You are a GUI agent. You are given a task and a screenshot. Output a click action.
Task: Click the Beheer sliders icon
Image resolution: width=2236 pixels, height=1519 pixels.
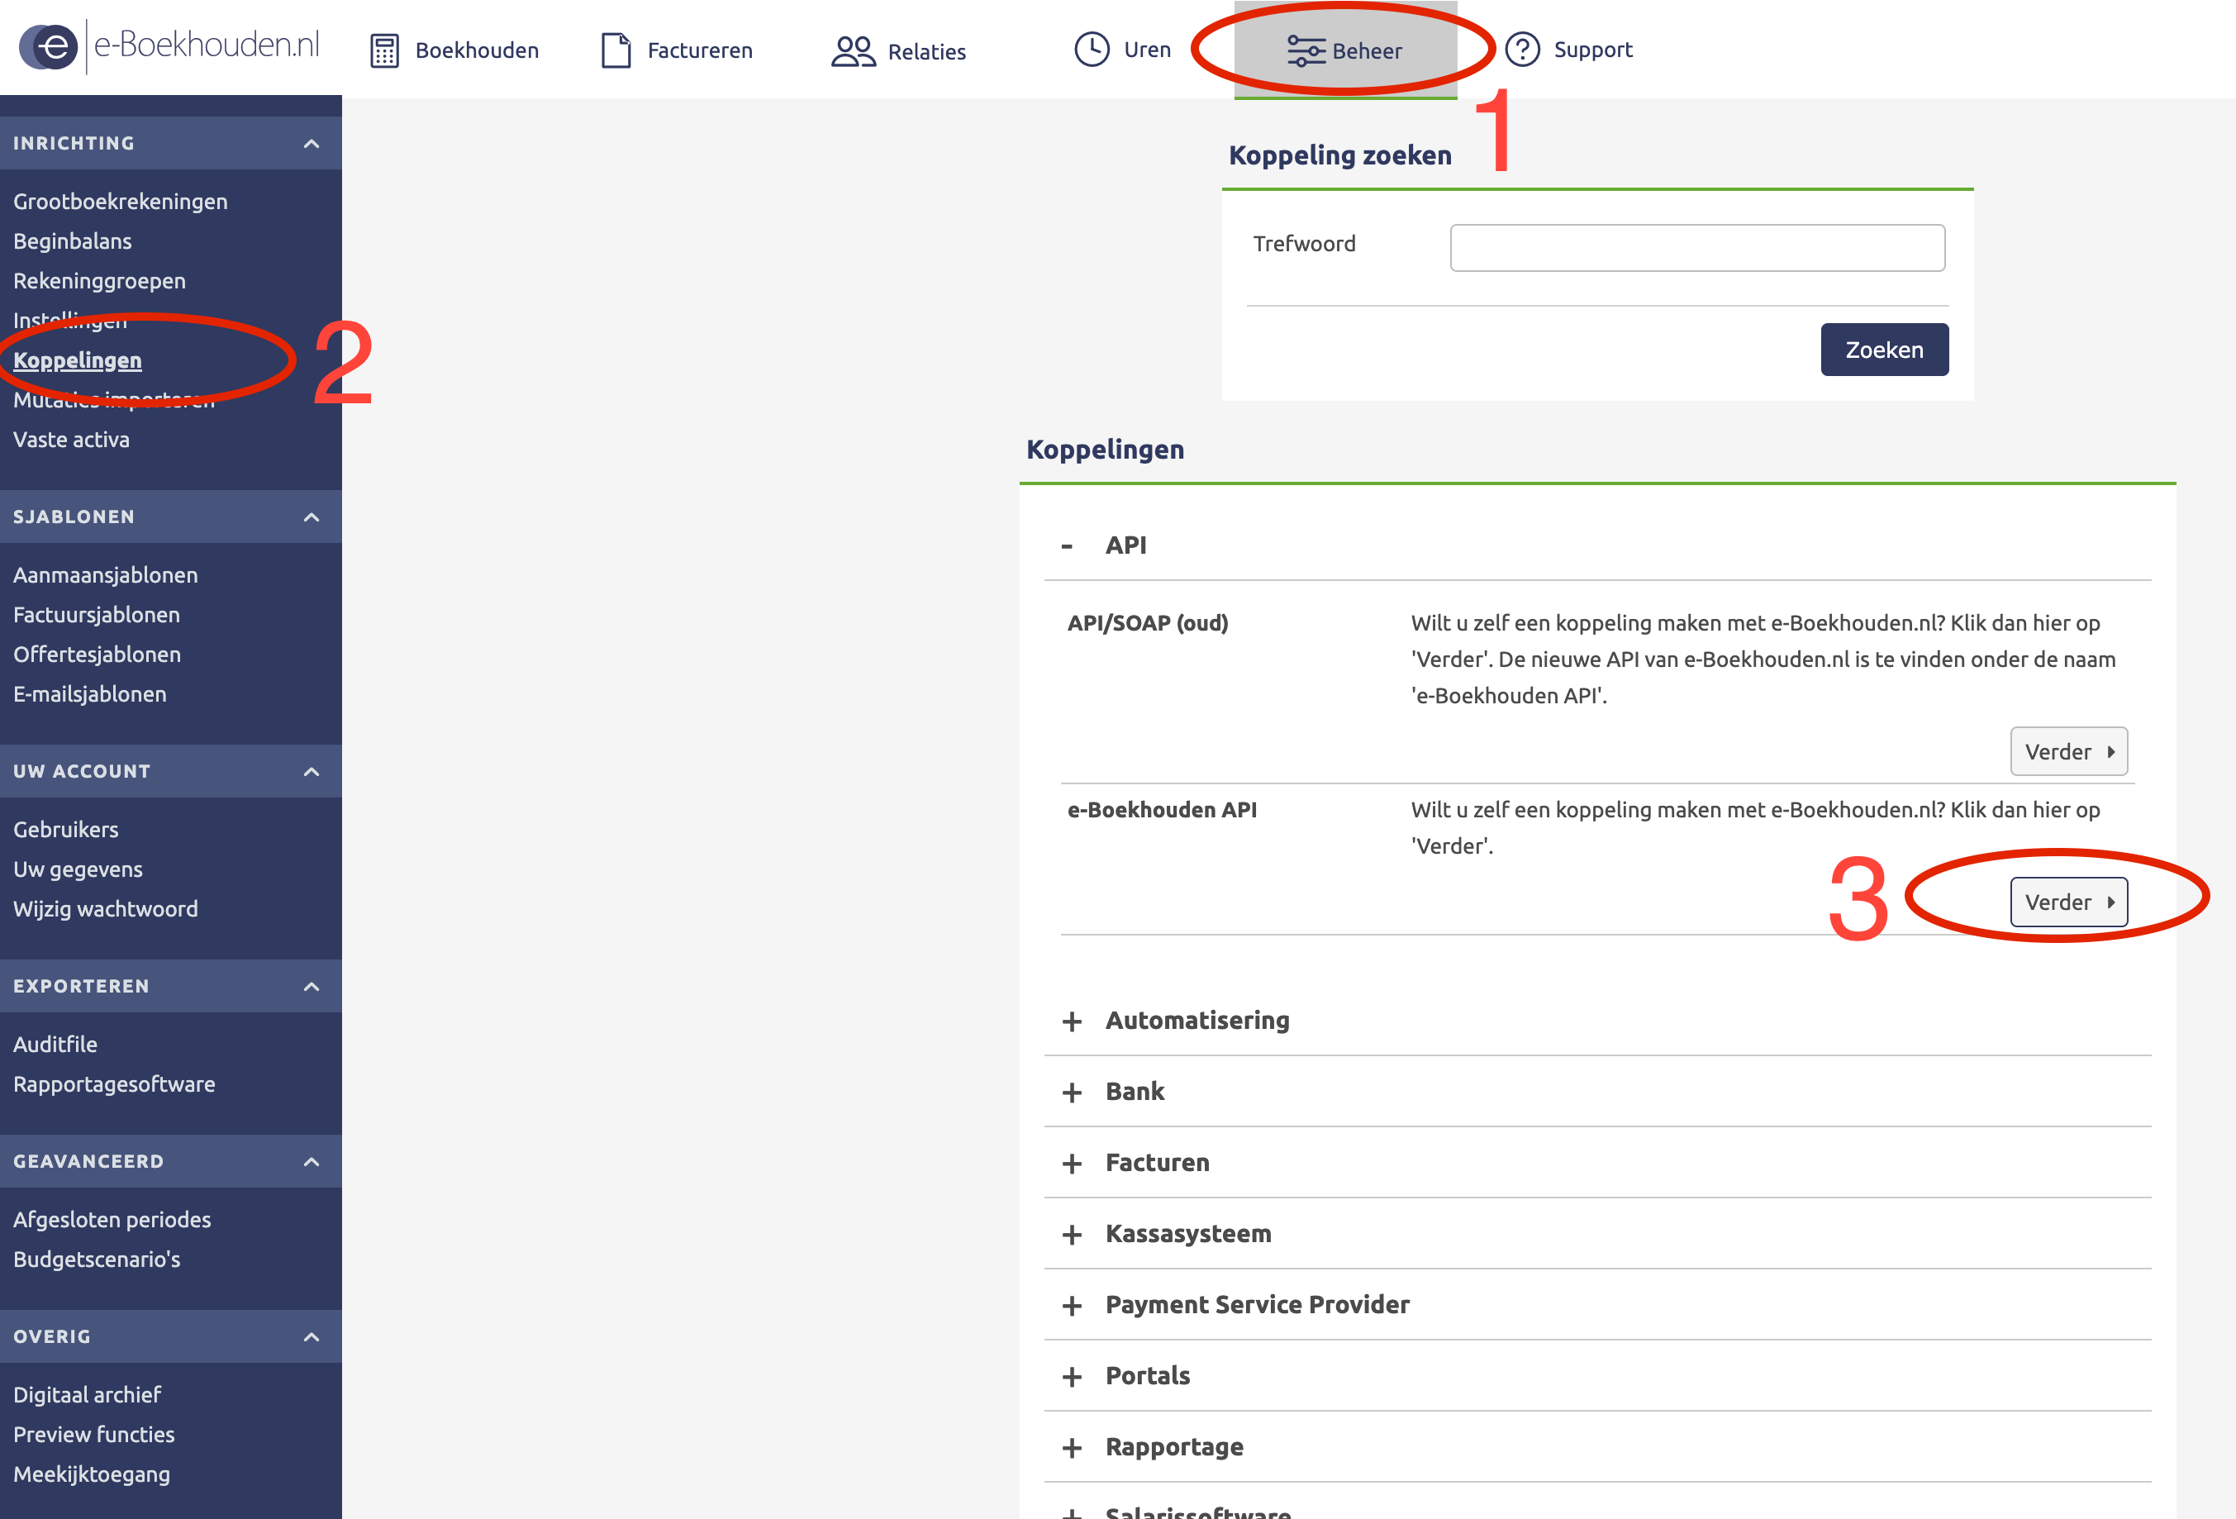point(1306,51)
